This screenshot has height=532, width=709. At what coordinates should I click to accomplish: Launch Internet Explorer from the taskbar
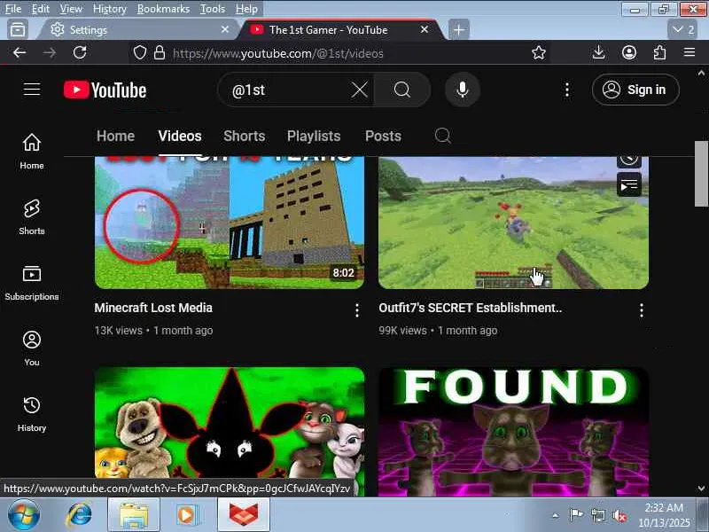[80, 515]
